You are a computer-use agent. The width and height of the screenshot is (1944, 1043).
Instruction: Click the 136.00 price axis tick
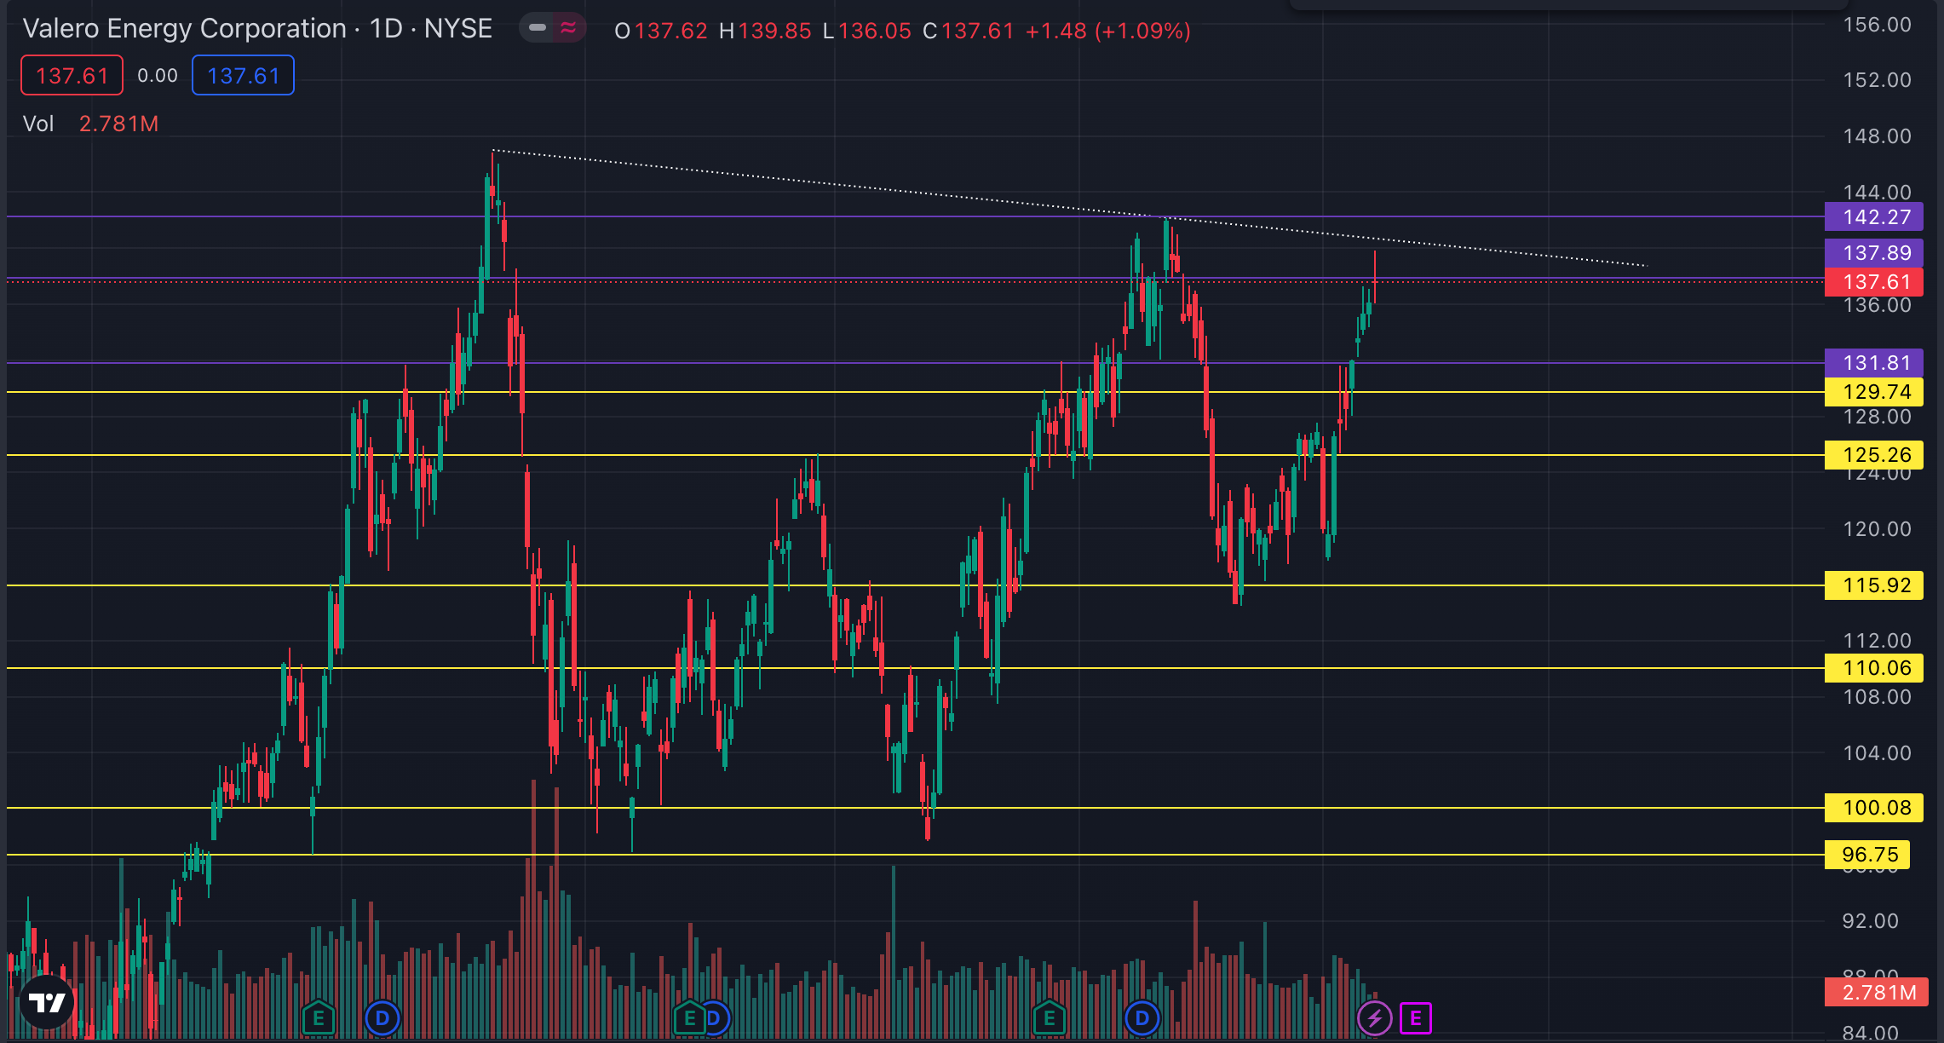[1877, 305]
